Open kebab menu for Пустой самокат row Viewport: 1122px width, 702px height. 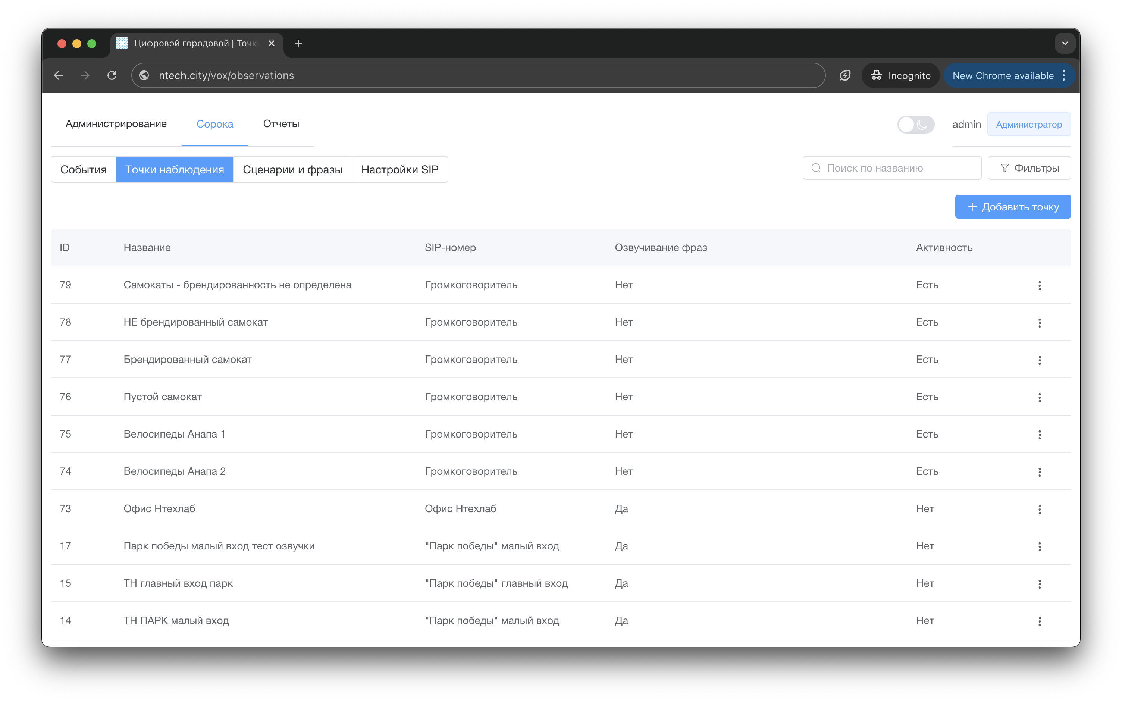[x=1039, y=397]
